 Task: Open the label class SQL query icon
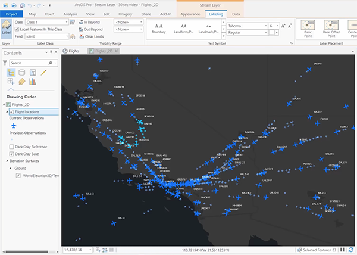click(x=72, y=22)
